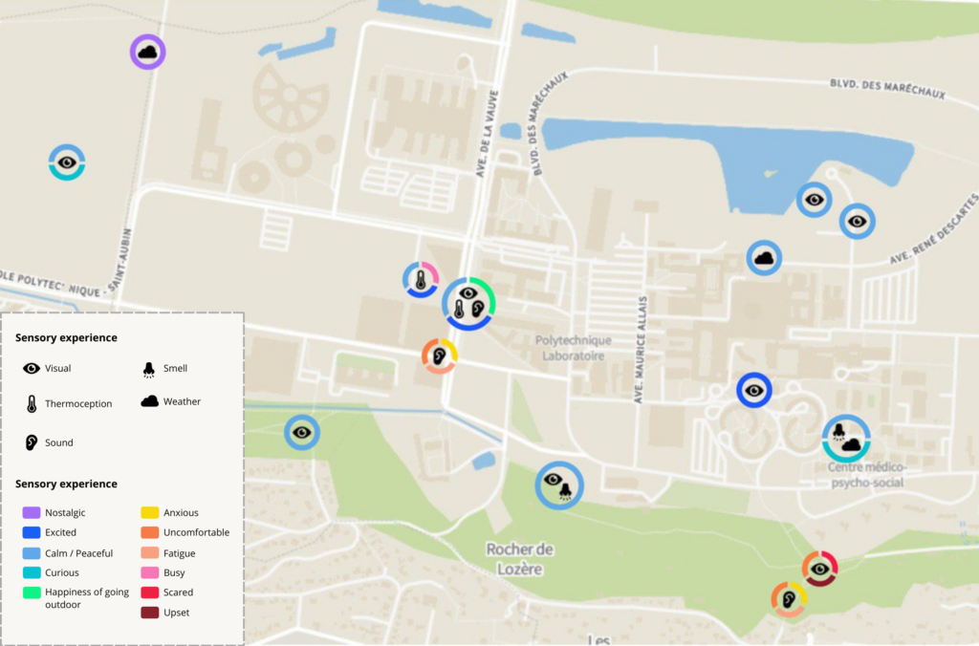Click the Rocher de Lozère place label
The height and width of the screenshot is (646, 979).
[x=520, y=559]
